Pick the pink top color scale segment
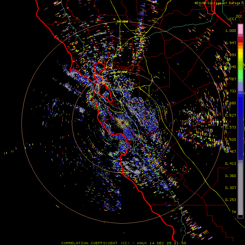Viewport: 245px width, 245px height. click(x=240, y=29)
